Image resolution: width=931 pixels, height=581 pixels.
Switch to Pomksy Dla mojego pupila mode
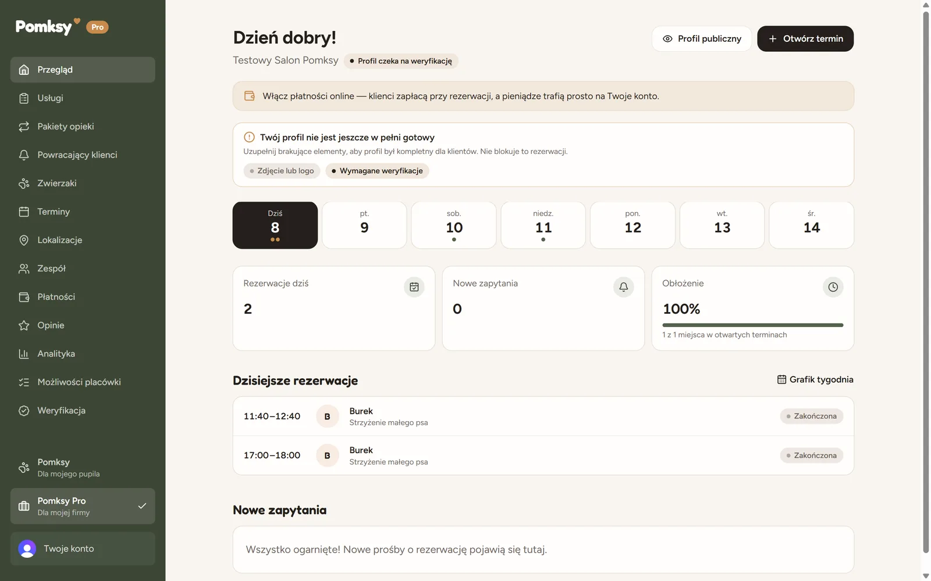pyautogui.click(x=83, y=468)
